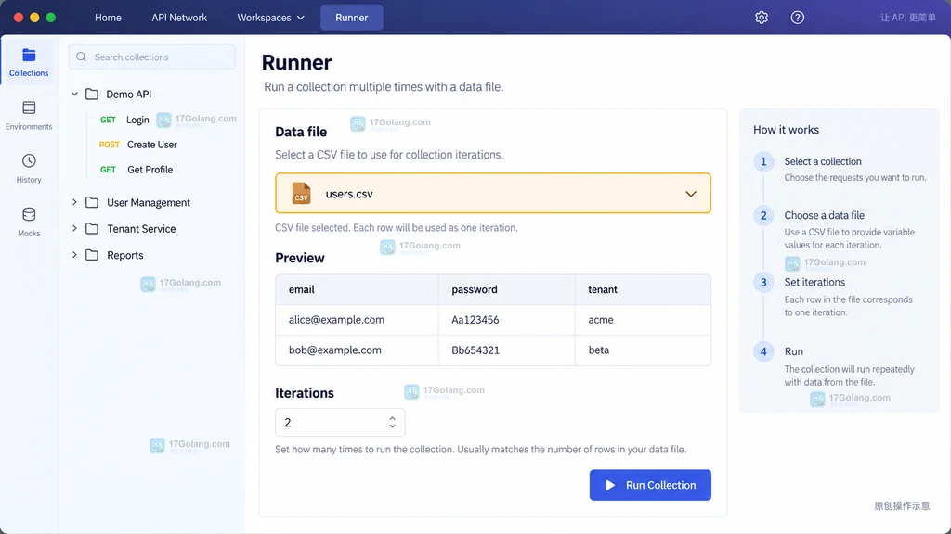Click the Tenant Service folder icon
Screen dimensions: 951x534
92,228
